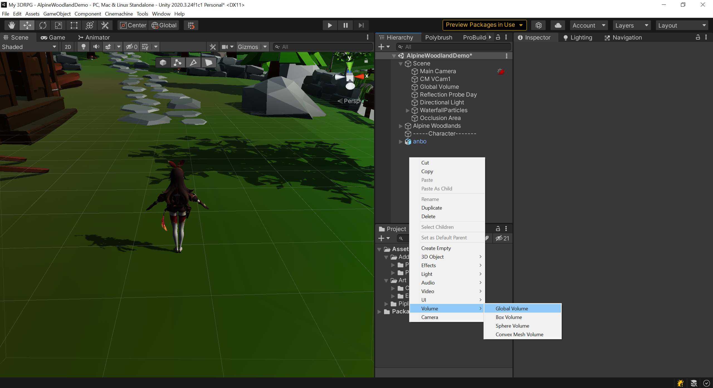Image resolution: width=713 pixels, height=388 pixels.
Task: Lock the Inspector panel
Action: click(x=698, y=37)
